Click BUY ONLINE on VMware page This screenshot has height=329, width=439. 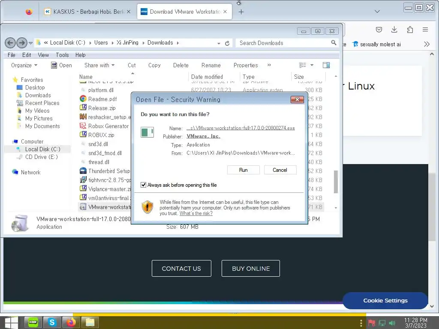click(x=250, y=269)
